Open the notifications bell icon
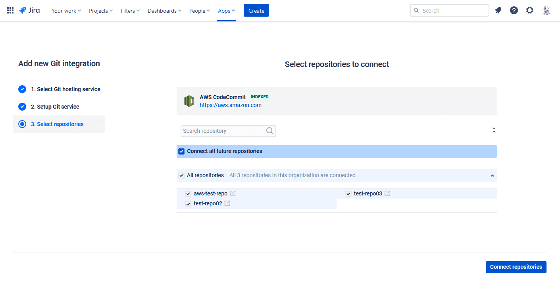Viewport: 560px width, 287px height. 498,11
